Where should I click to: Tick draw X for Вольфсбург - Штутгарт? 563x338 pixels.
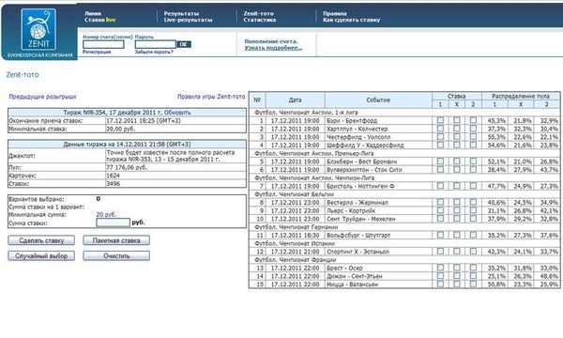click(x=456, y=235)
